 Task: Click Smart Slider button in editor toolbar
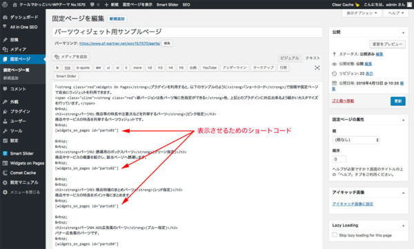tap(66, 76)
